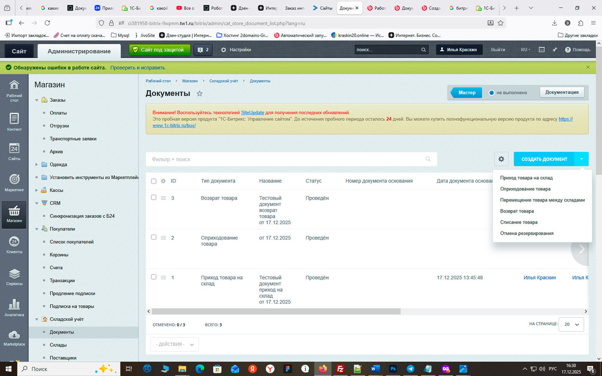Add Документы page to favorites star
Screen dimensions: 602x376
point(199,93)
